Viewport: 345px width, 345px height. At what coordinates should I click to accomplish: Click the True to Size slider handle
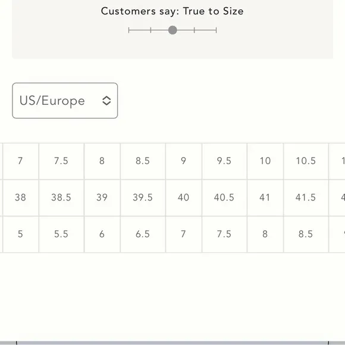pos(172,30)
